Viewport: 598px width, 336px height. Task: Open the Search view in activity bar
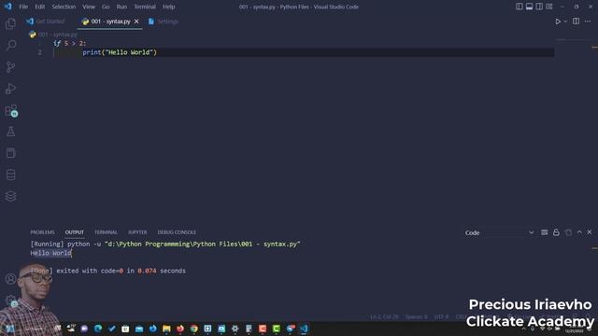(x=10, y=45)
